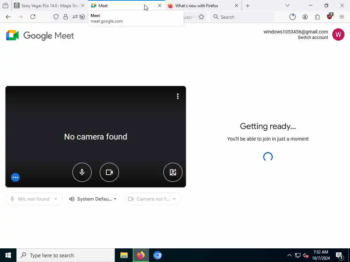Screen dimensions: 350x262
Task: Reload the current page
Action: pos(33,17)
